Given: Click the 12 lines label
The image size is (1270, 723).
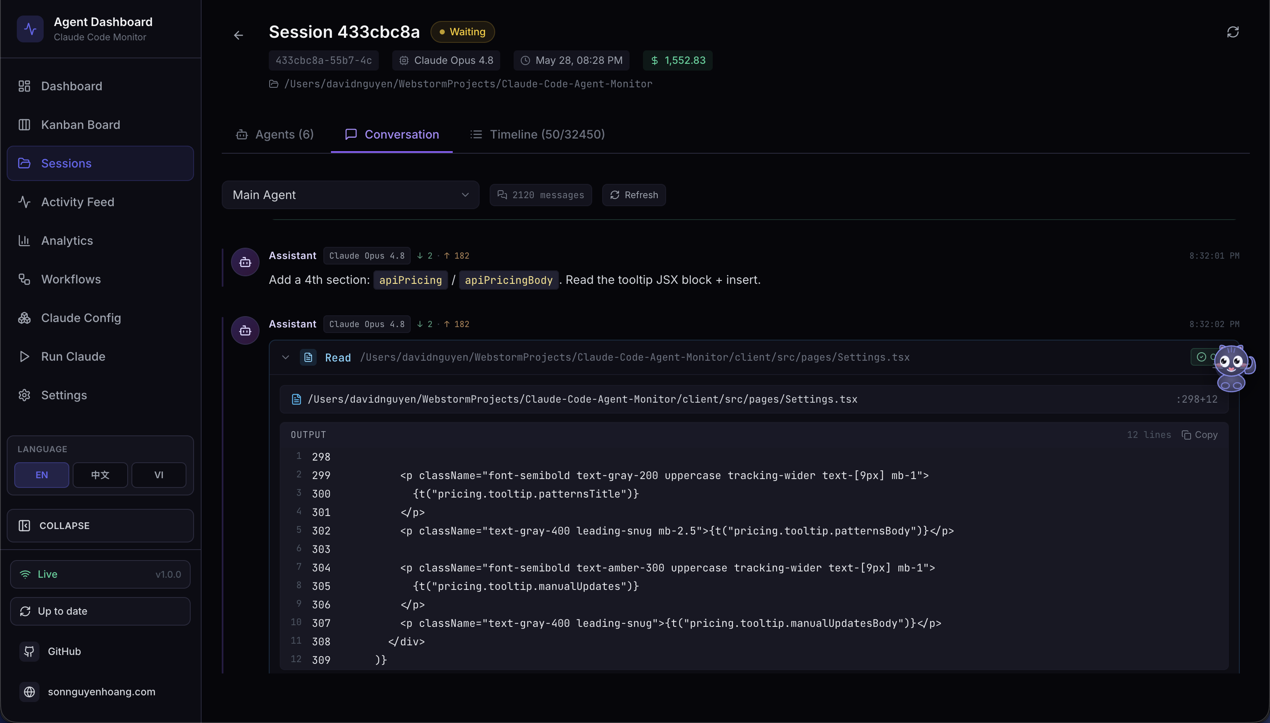Looking at the screenshot, I should 1149,435.
